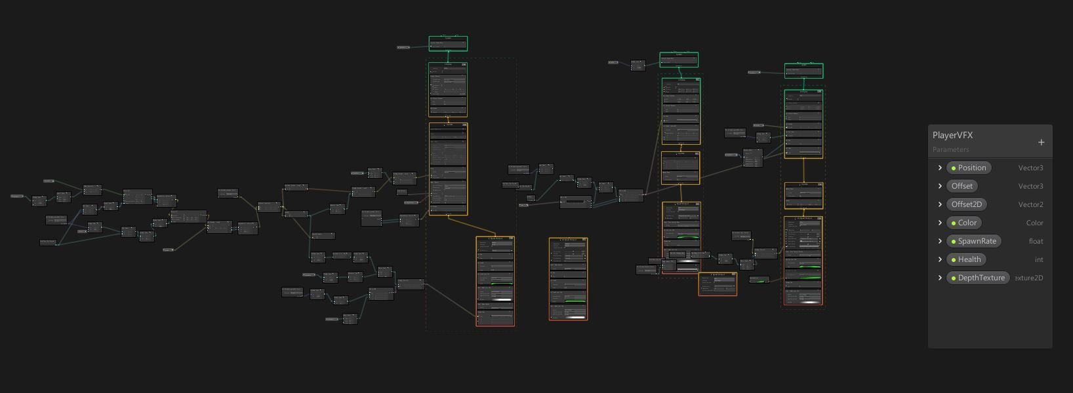
Task: Expand the Color parameter row
Action: (x=940, y=223)
